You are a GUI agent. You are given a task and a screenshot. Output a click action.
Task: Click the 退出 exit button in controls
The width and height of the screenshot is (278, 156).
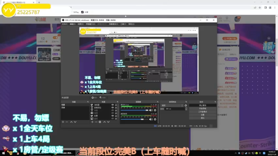click(x=203, y=118)
